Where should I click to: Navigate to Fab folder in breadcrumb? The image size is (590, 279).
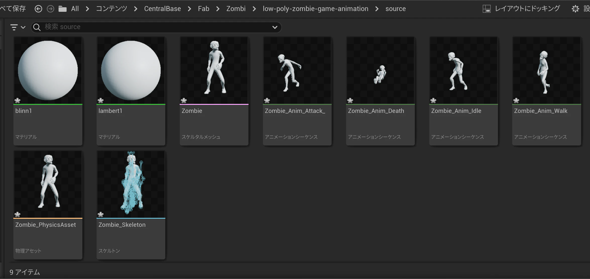pyautogui.click(x=204, y=9)
